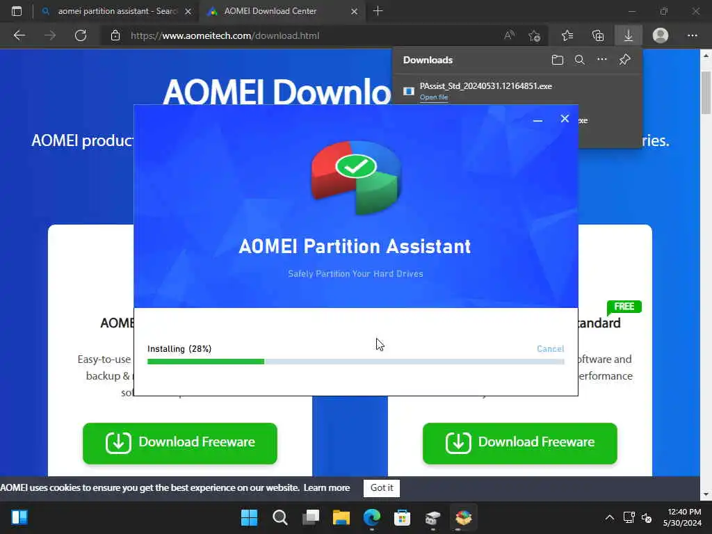Click the FREE badge on Standard card

pyautogui.click(x=624, y=307)
